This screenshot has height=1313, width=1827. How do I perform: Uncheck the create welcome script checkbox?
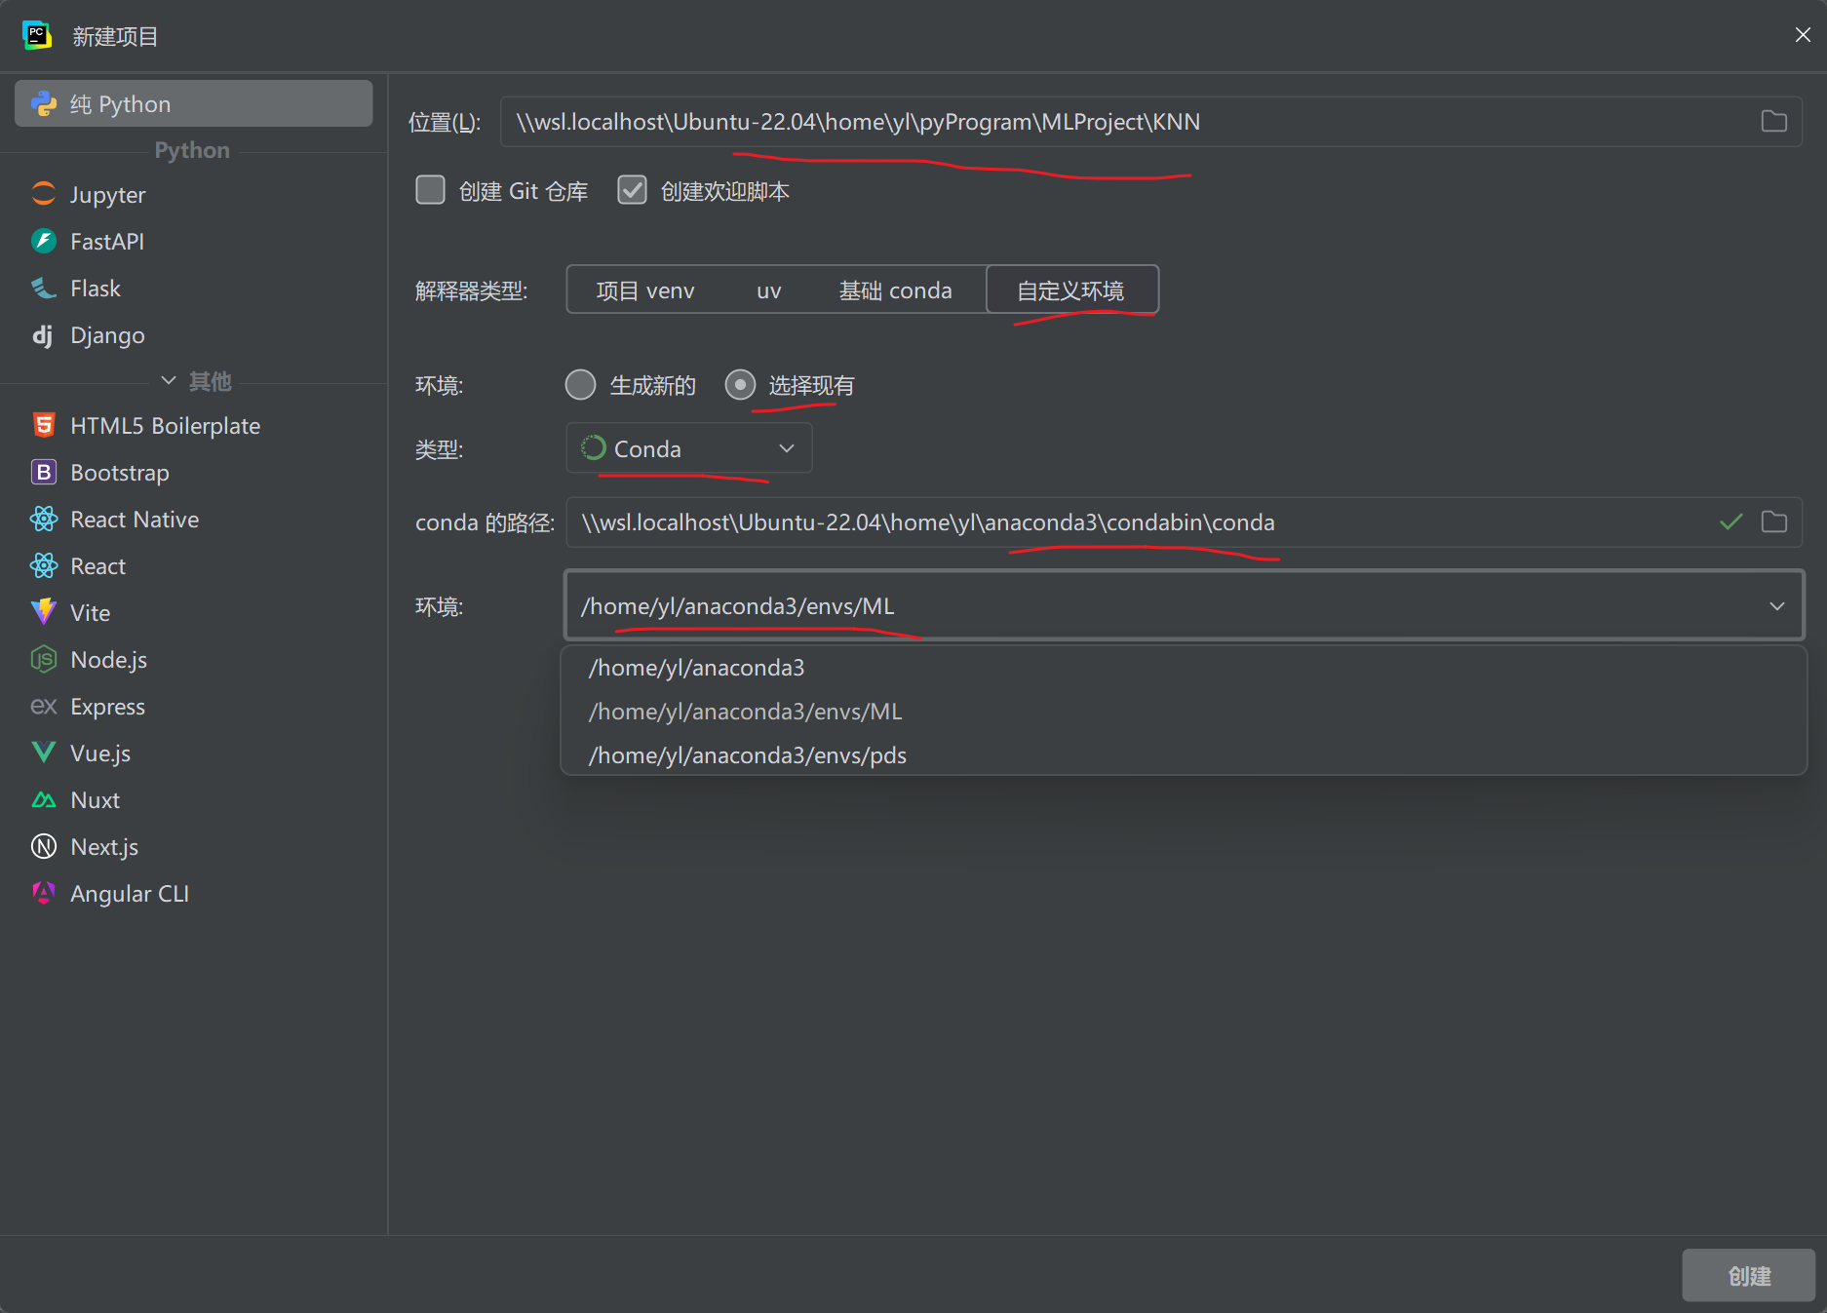[632, 190]
